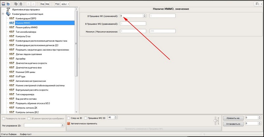Click the F(x) function toolbar button

[x=57, y=4]
